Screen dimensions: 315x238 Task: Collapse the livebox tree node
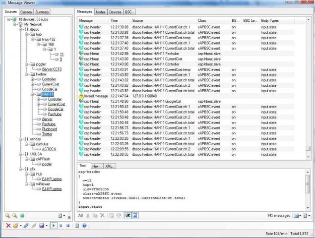coord(26,74)
